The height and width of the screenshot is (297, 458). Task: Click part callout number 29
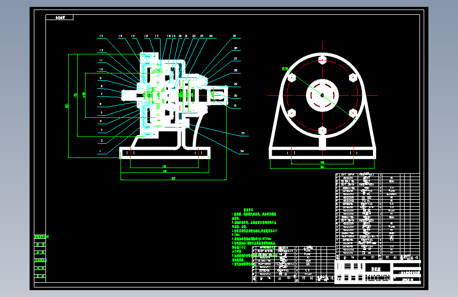tap(236, 84)
